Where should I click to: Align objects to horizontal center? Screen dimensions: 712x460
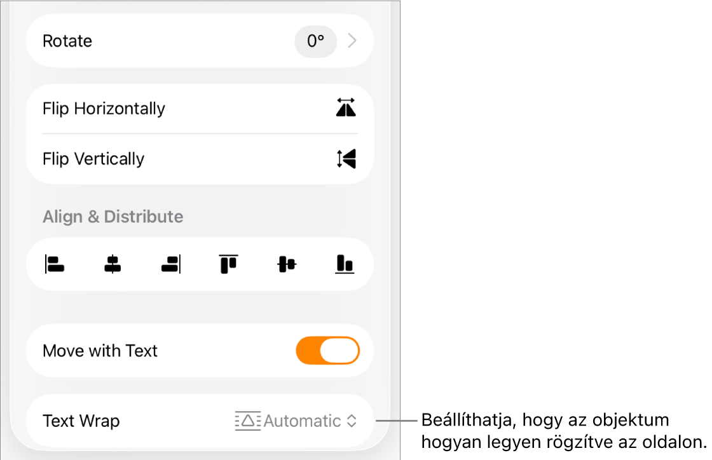(113, 264)
